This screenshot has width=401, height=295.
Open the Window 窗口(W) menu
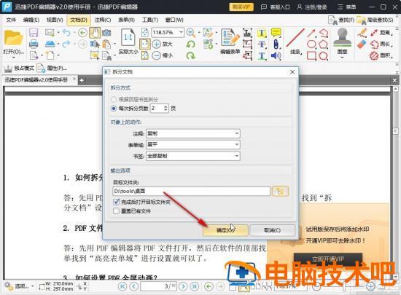coord(174,20)
